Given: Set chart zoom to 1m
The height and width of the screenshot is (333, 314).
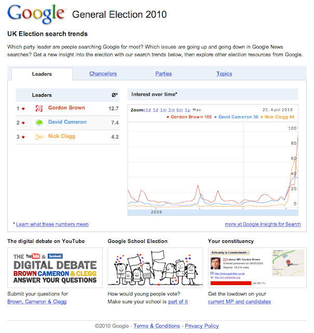Looking at the screenshot, I should pos(163,110).
